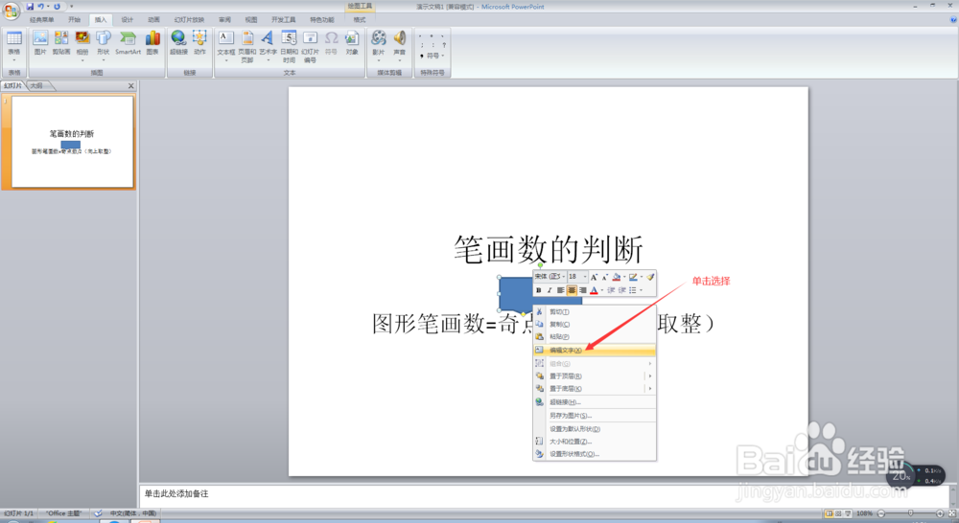Add action (动作) to object
959x523 pixels.
(200, 43)
